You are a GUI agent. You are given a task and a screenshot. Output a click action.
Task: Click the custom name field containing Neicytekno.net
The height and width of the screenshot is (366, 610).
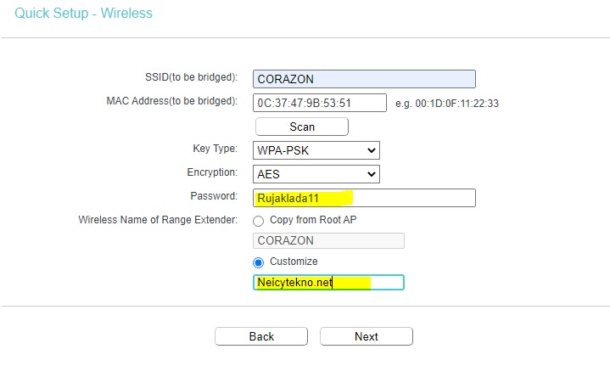tap(328, 283)
